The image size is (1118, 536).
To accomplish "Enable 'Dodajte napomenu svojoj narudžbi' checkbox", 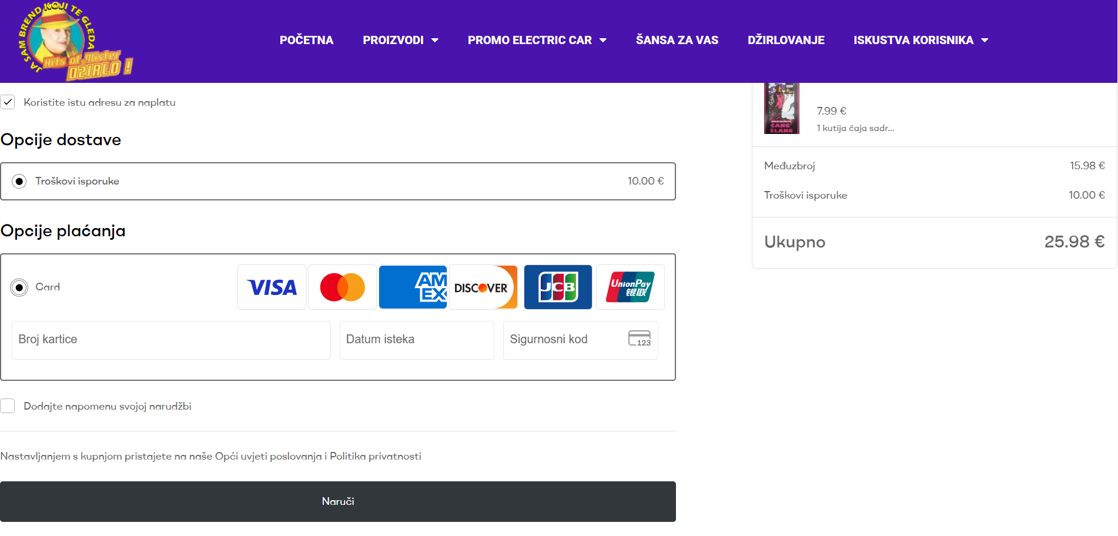I will pos(8,406).
